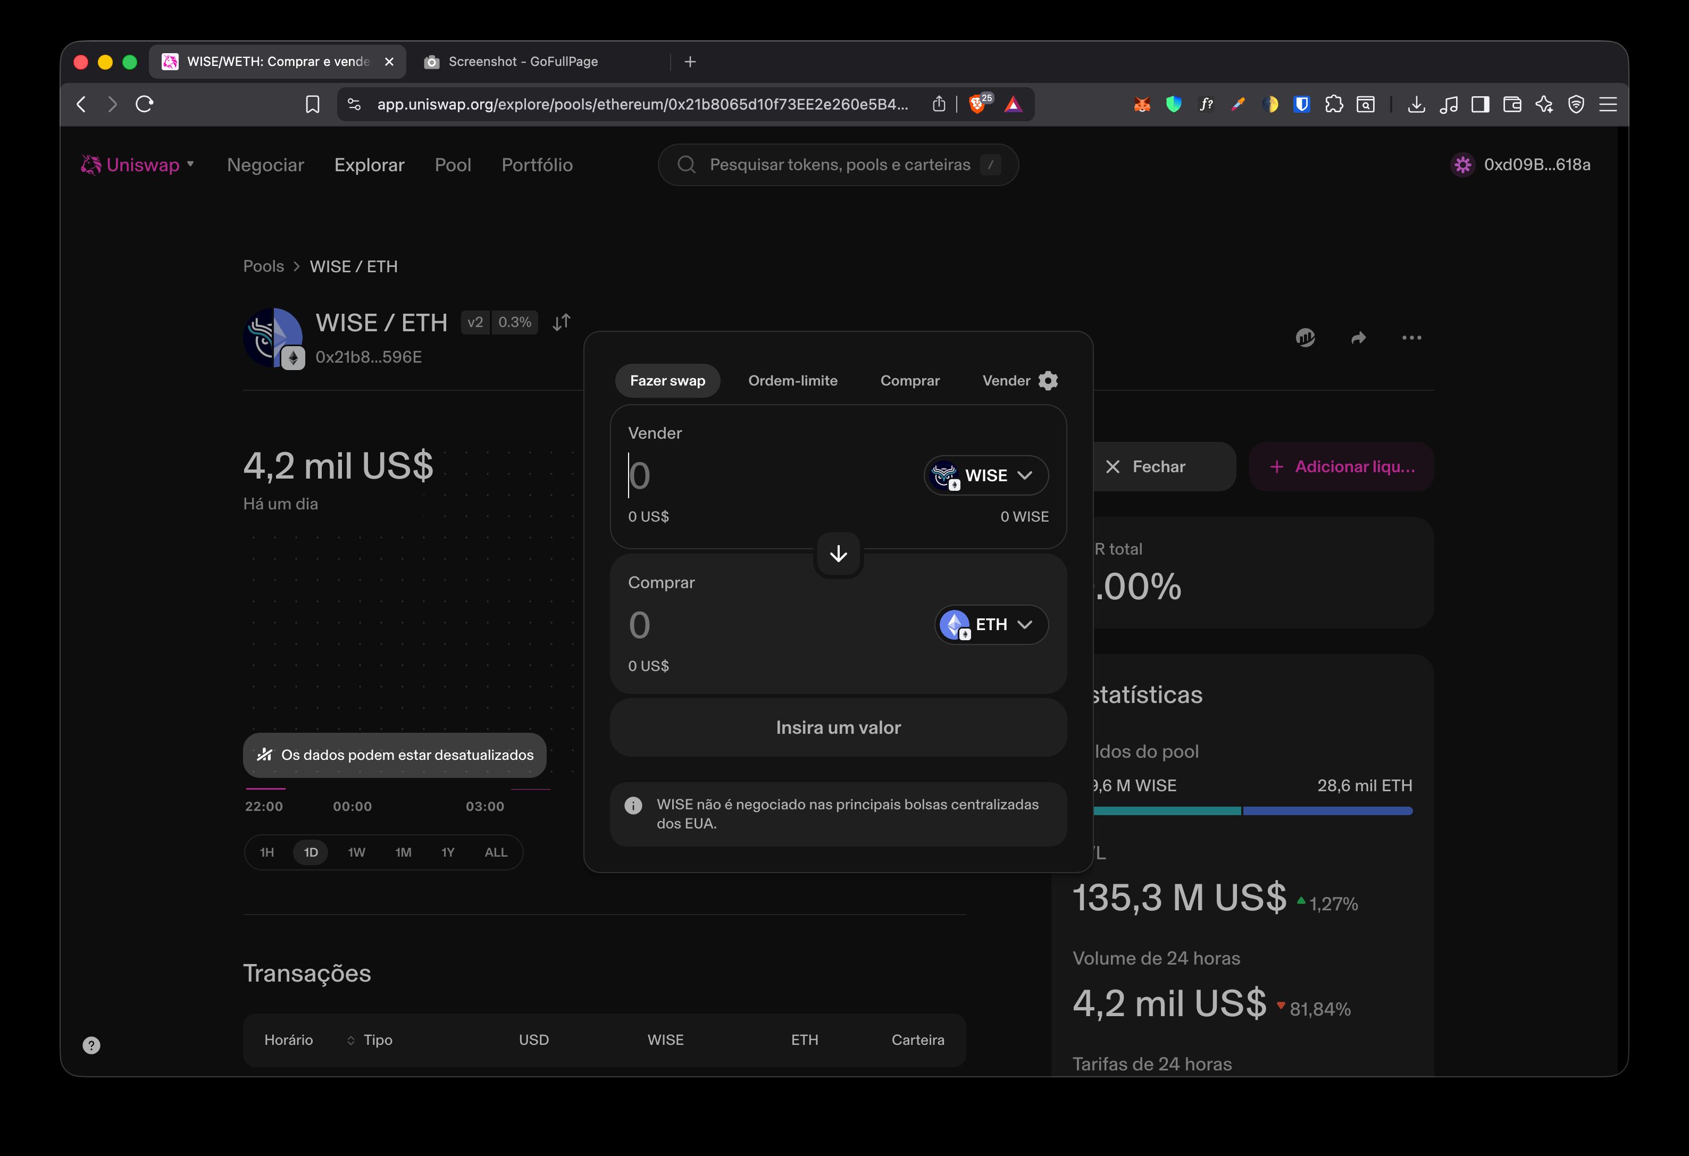Click the pool balance bar ETH segment
This screenshot has width=1689, height=1156.
1328,811
